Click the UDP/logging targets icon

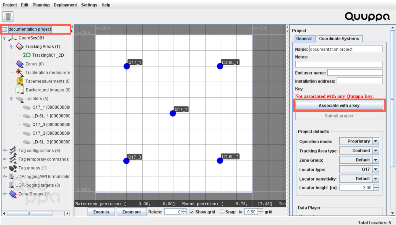point(11,185)
